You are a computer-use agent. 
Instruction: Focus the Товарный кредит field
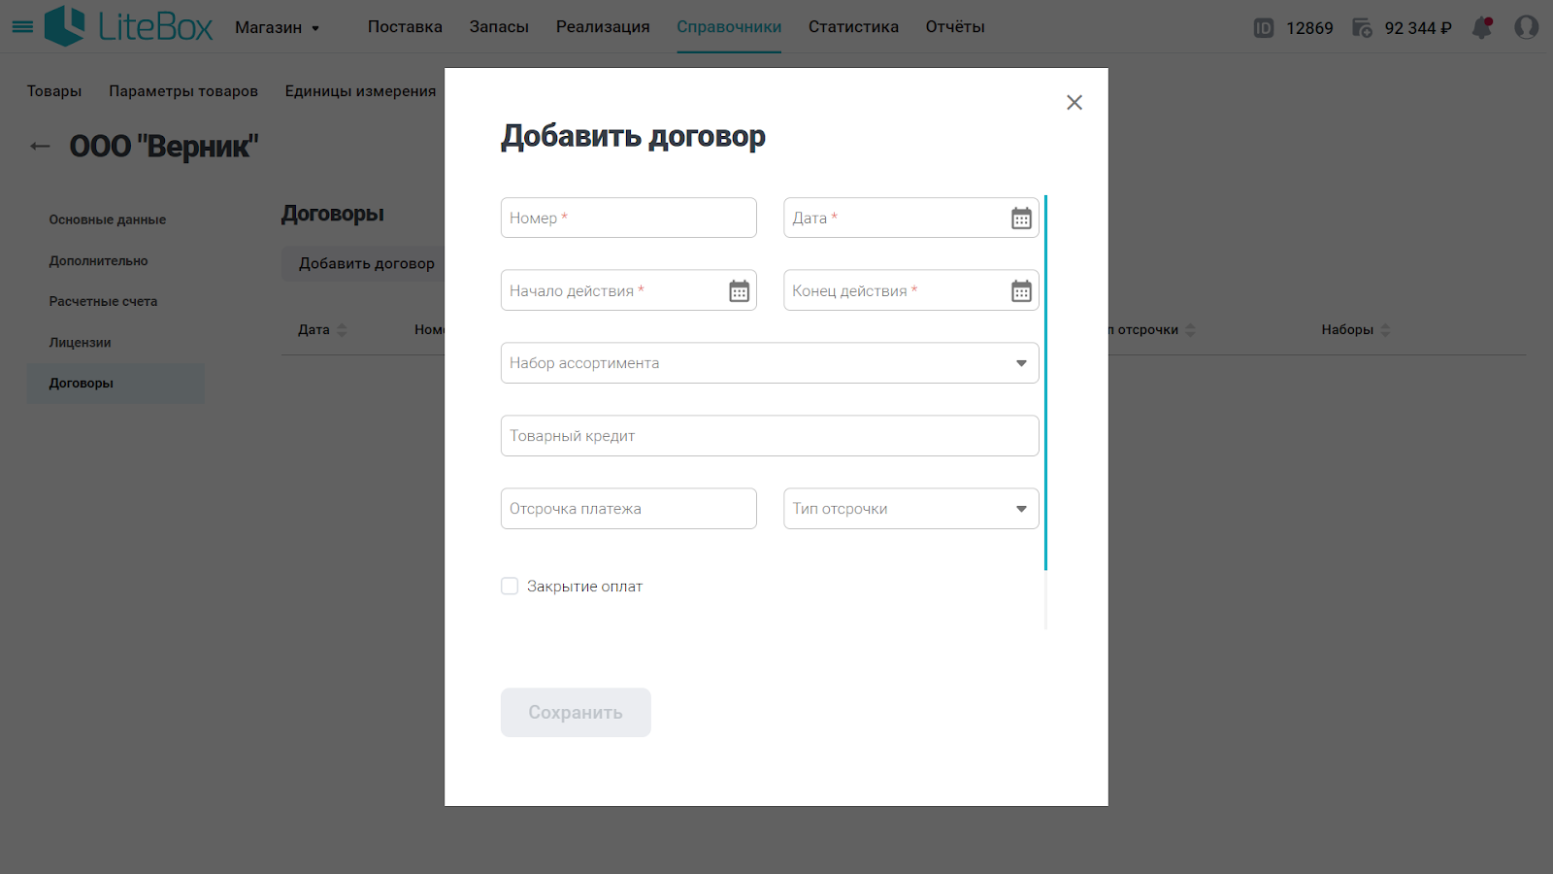coord(770,436)
